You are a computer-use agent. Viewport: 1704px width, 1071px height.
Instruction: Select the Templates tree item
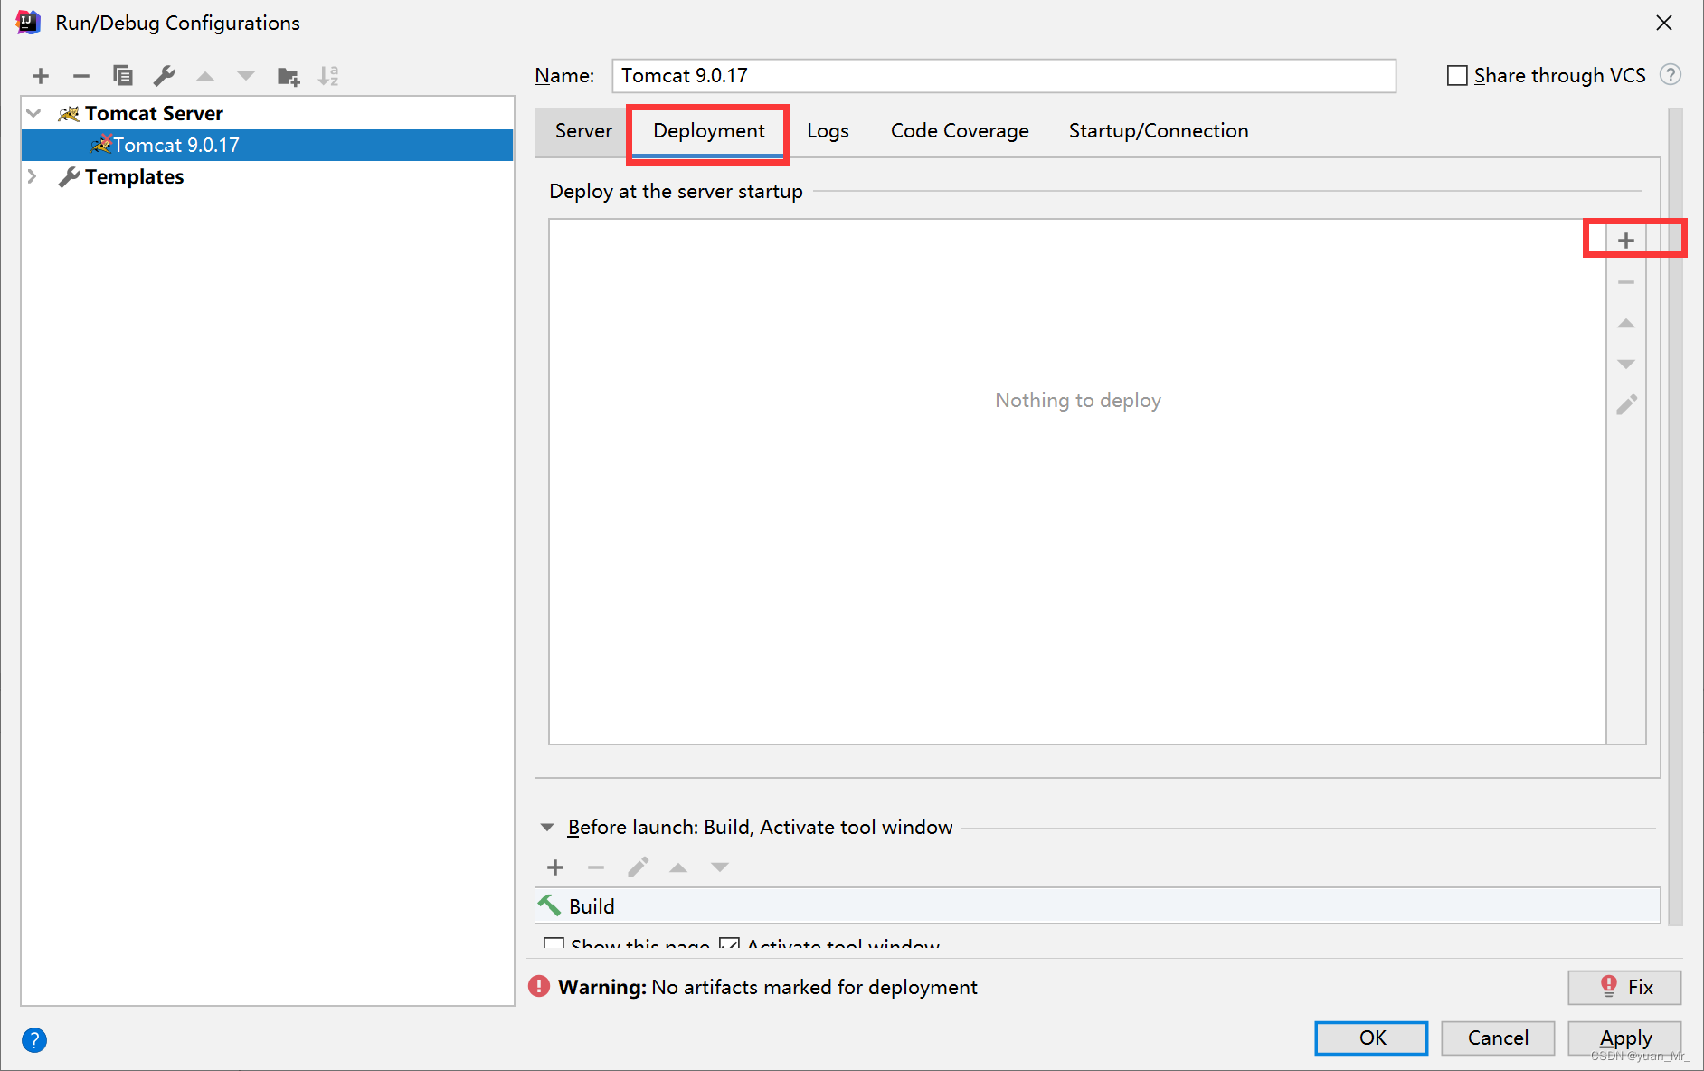(x=268, y=176)
